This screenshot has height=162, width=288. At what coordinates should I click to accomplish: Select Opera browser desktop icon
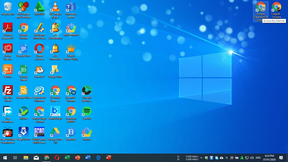(39, 52)
